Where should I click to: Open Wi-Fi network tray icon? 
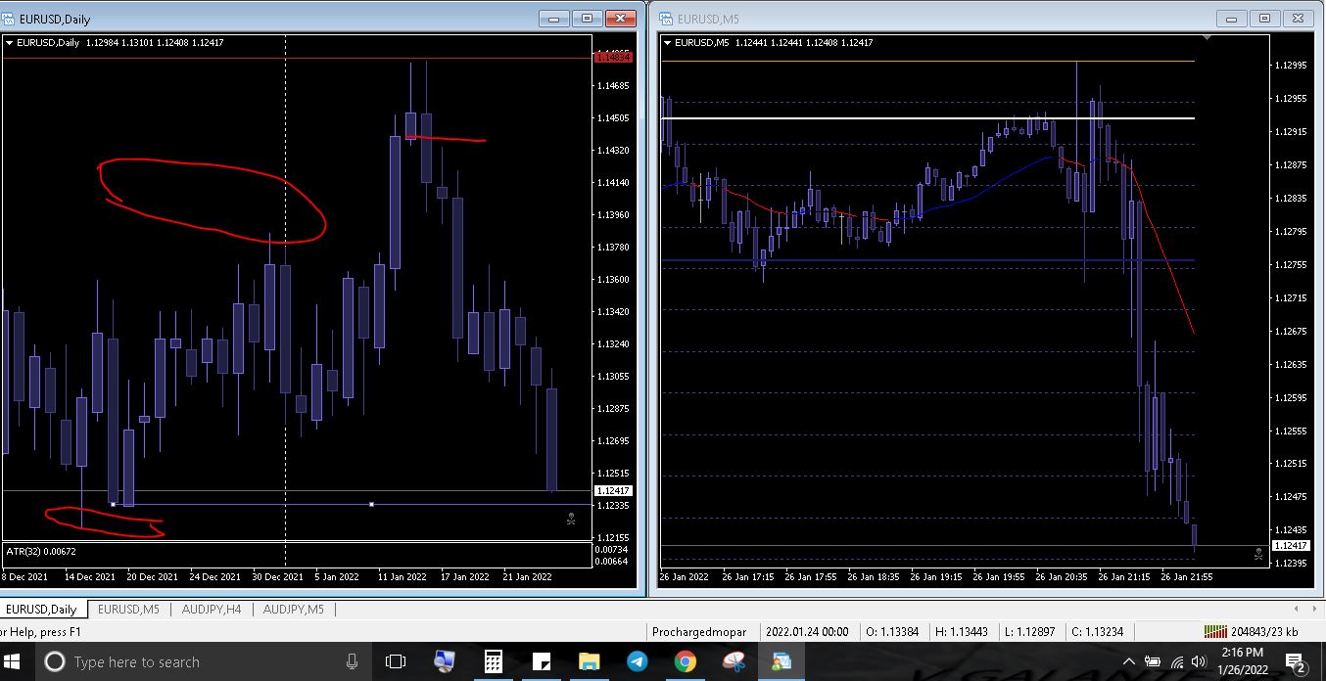1176,662
